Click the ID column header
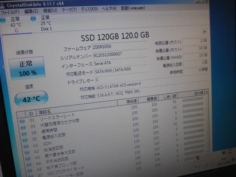This screenshot has height=177, width=236. (31, 114)
